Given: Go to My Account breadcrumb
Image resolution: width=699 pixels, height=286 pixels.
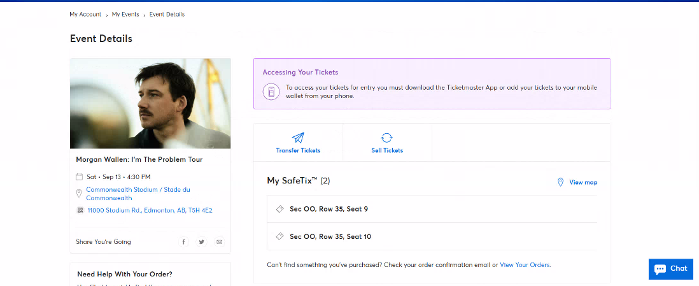Looking at the screenshot, I should 85,14.
